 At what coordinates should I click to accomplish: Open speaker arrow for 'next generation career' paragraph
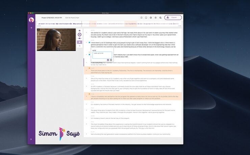(x=86, y=134)
